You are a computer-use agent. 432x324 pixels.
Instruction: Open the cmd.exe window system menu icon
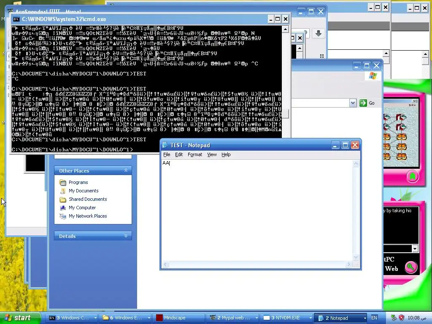click(x=16, y=19)
